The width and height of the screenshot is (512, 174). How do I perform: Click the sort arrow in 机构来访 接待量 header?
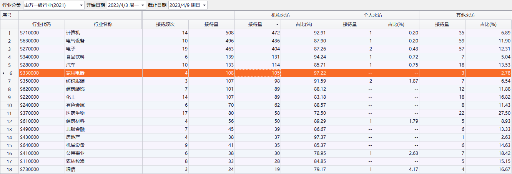277,24
